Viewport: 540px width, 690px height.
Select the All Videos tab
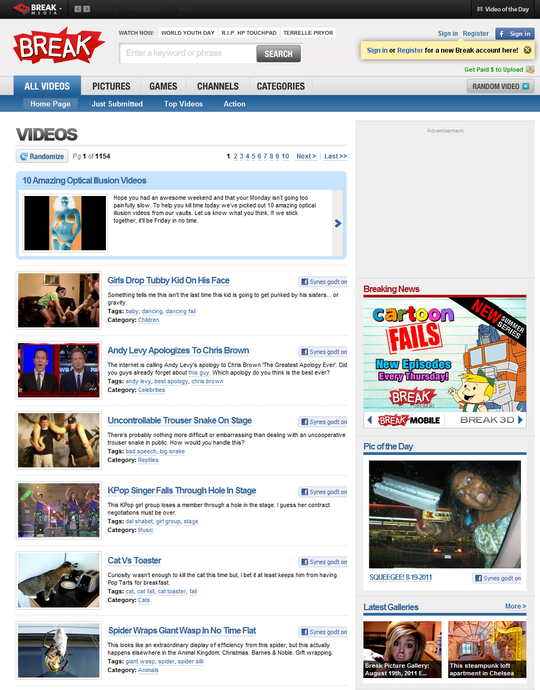point(47,86)
